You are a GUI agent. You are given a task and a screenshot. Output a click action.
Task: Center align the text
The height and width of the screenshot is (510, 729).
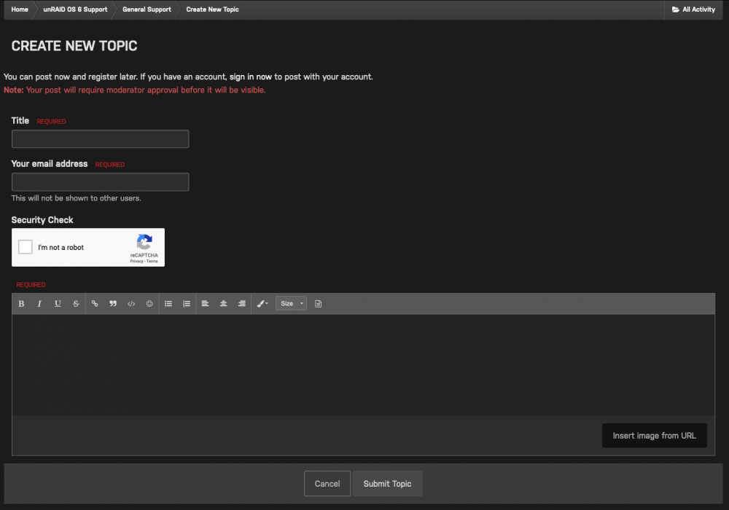(223, 304)
